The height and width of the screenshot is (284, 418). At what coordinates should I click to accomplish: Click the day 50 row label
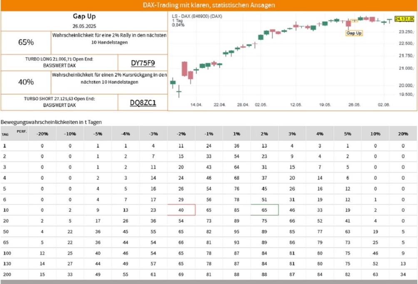point(6,232)
